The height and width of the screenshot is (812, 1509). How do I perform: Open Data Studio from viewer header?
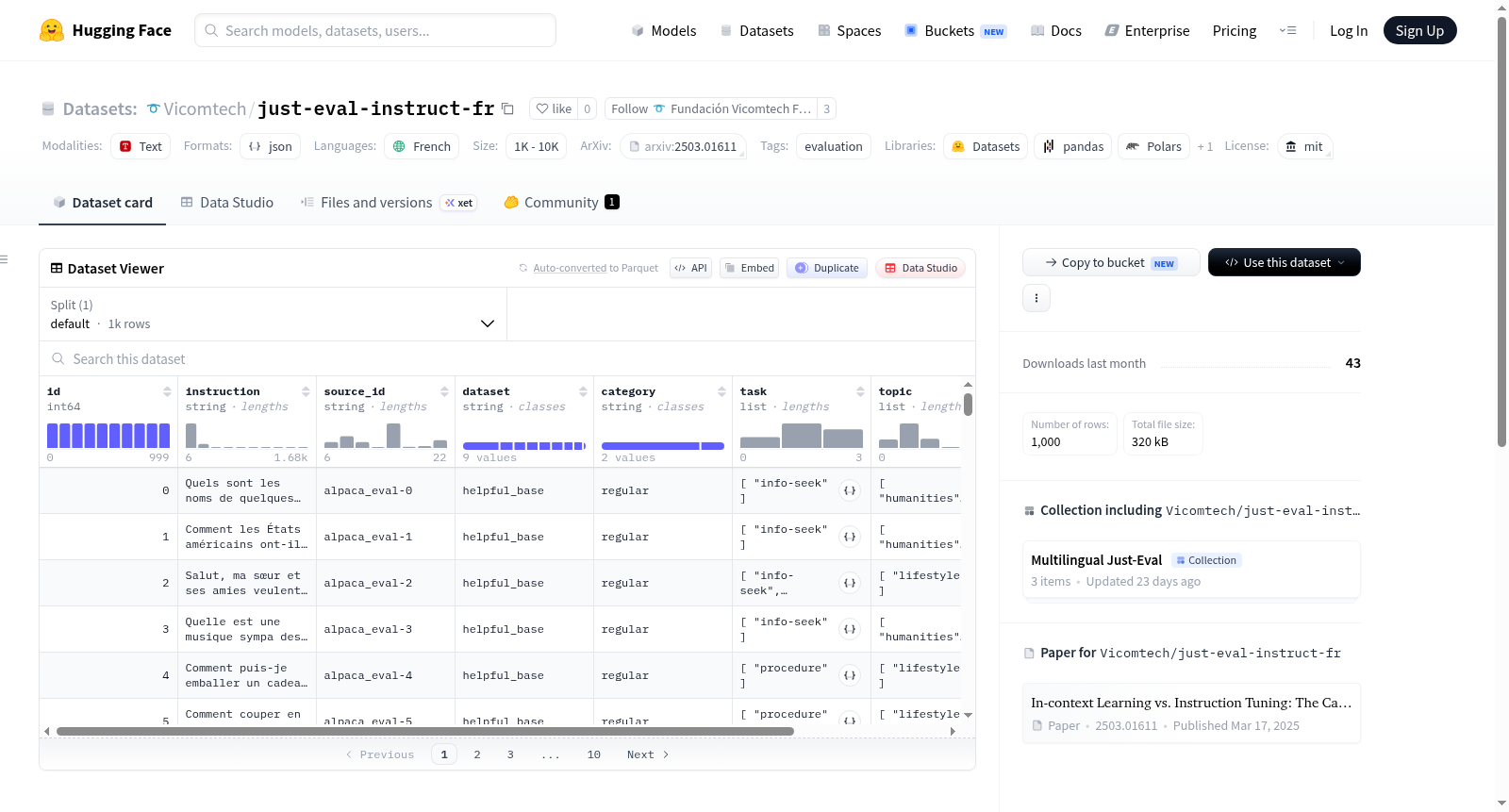click(920, 268)
